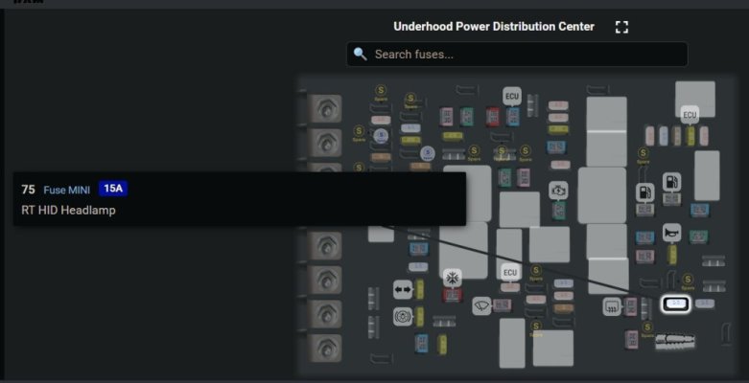Click the upper Spare marker beside top-right ECU icon
Image resolution: width=749 pixels, height=383 pixels.
point(644,153)
